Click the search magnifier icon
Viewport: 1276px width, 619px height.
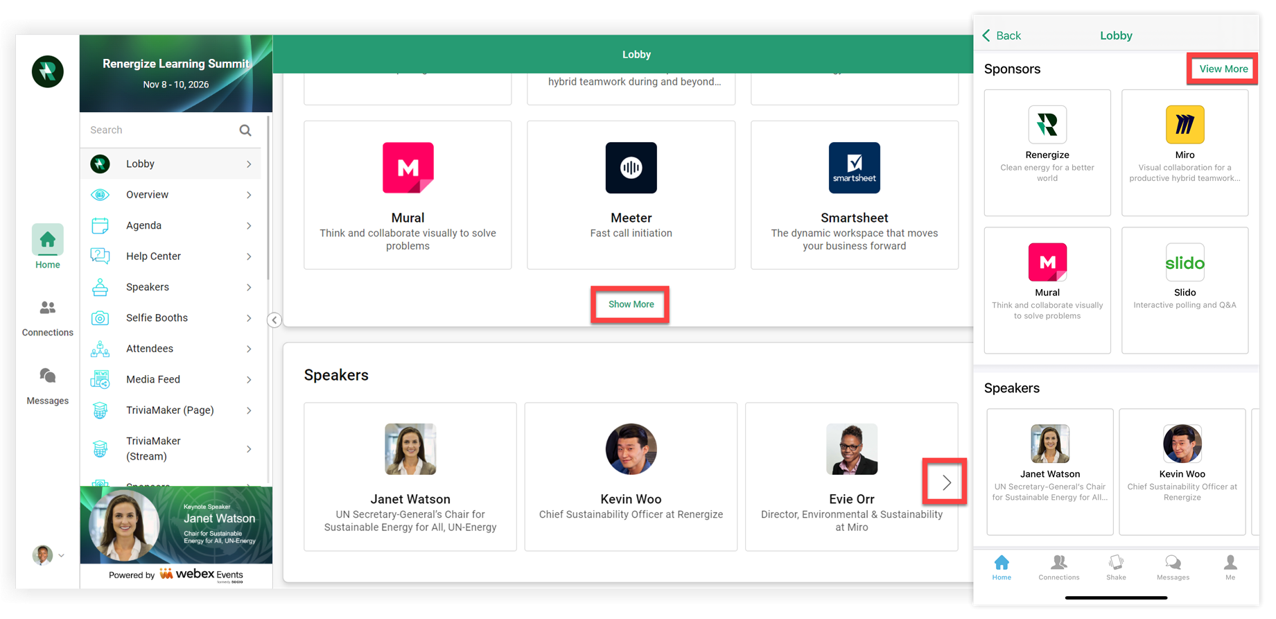coord(245,130)
